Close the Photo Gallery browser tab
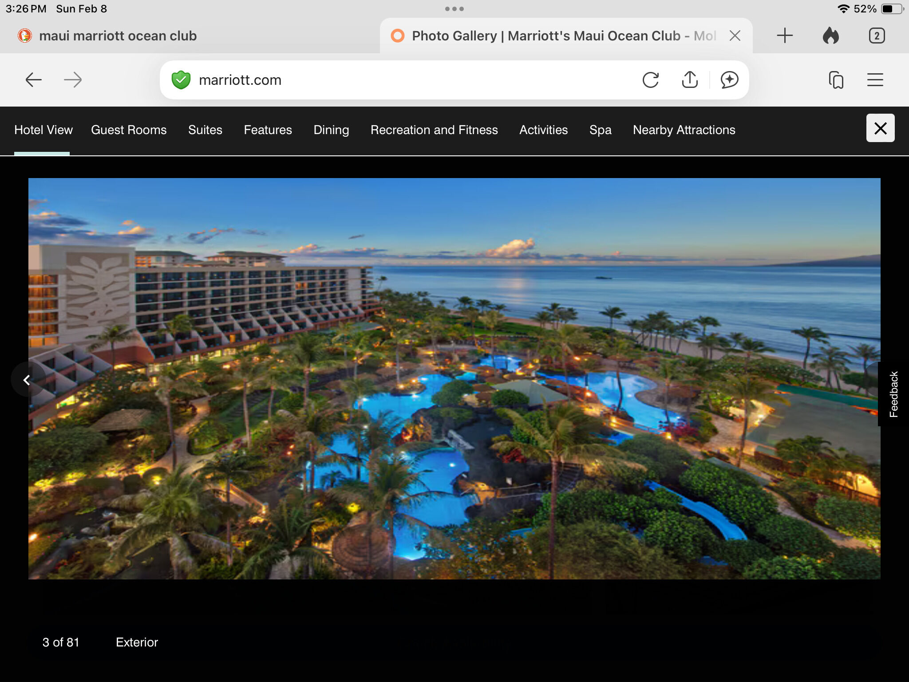 [x=735, y=36]
